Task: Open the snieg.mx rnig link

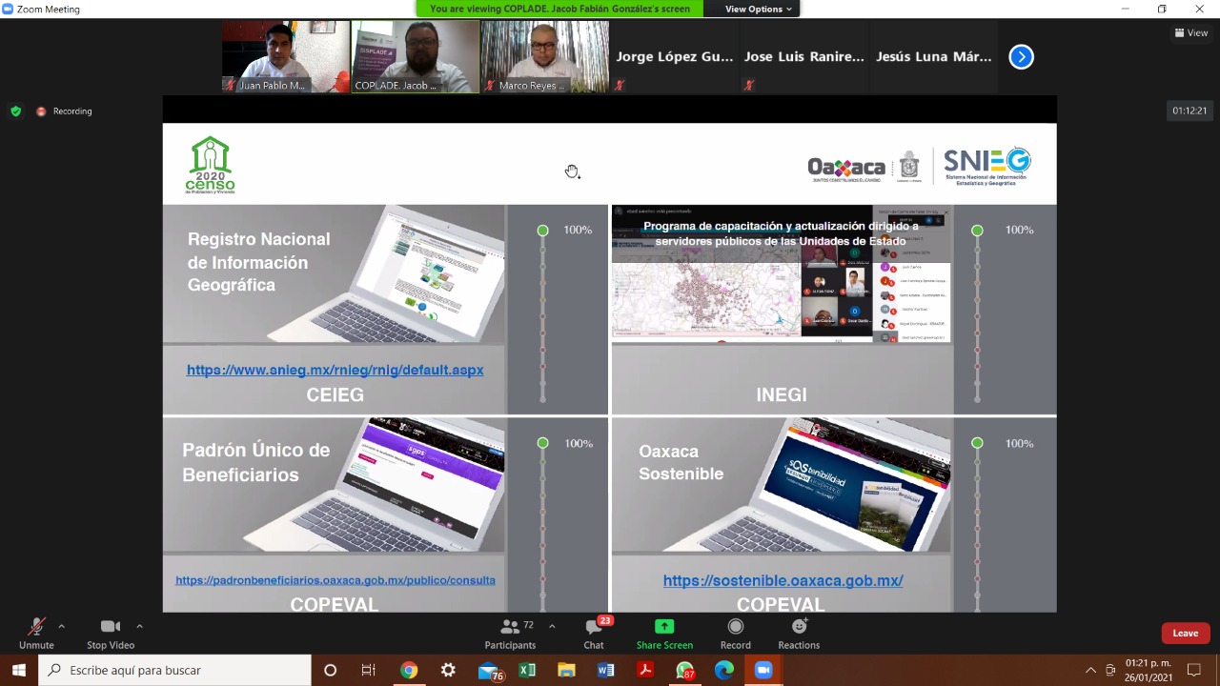Action: [335, 370]
